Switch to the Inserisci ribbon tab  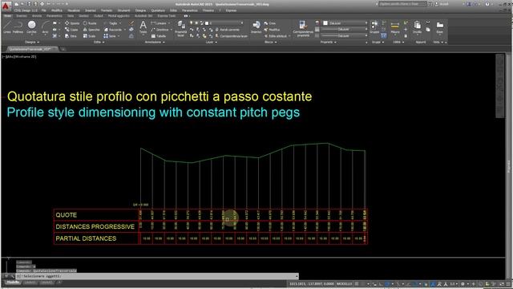click(x=22, y=16)
